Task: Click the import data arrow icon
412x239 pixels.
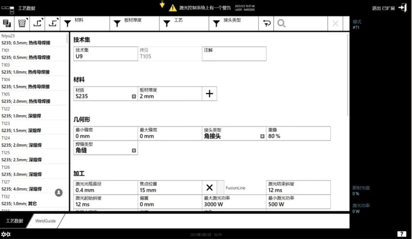Action: (x=53, y=23)
